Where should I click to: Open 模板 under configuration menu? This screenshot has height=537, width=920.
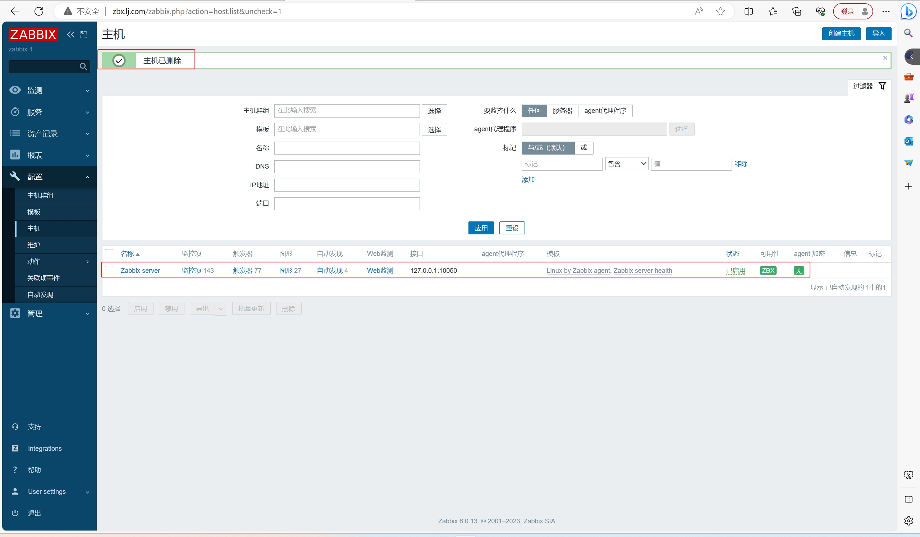[34, 212]
